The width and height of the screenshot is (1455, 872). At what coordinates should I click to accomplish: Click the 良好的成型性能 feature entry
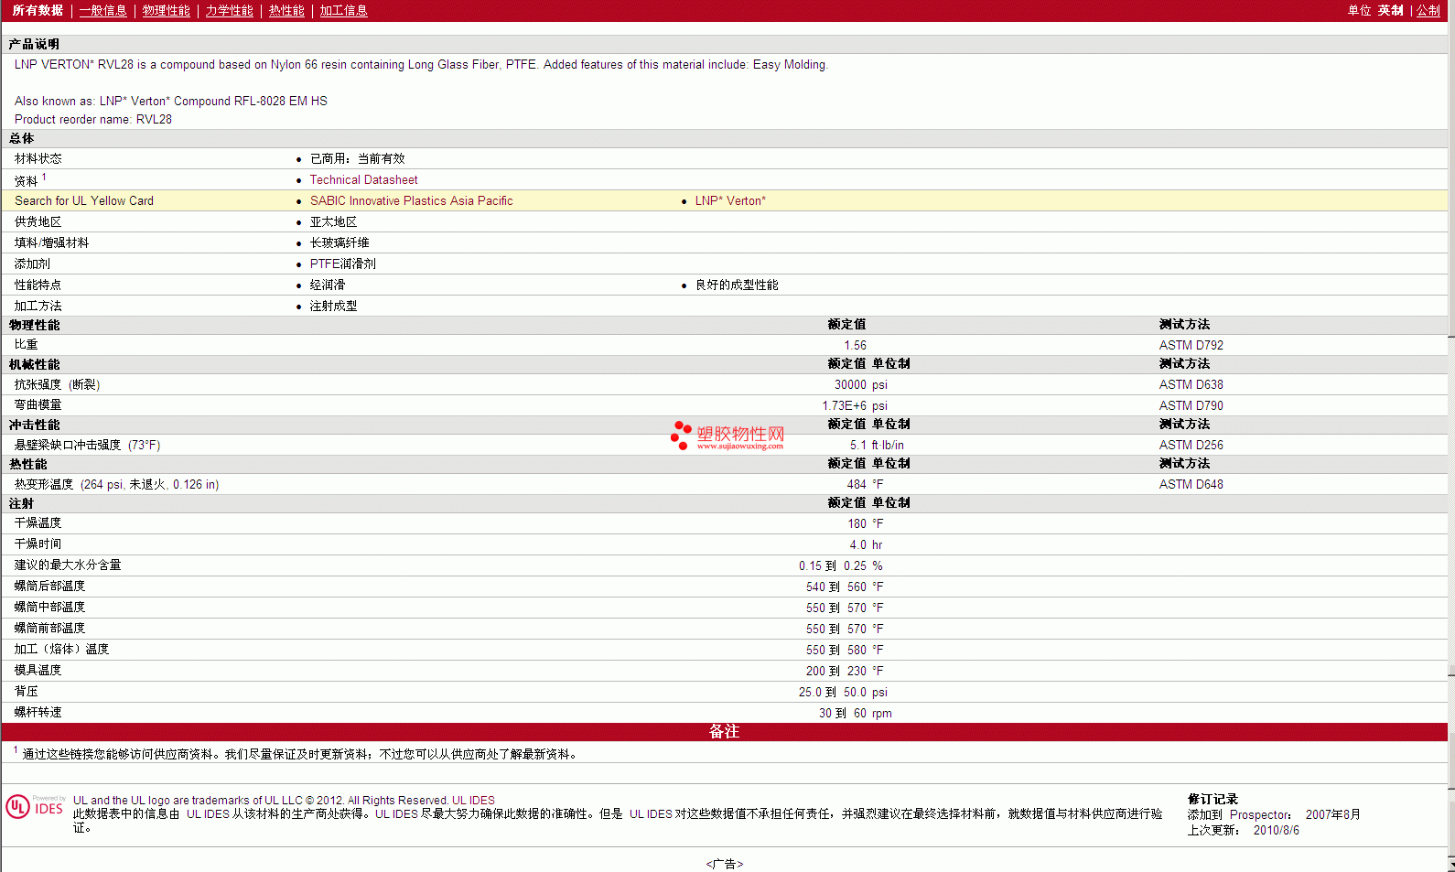point(737,285)
